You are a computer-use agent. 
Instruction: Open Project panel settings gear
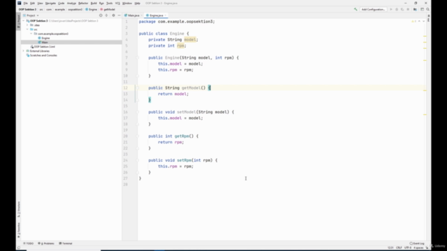pyautogui.click(x=113, y=15)
